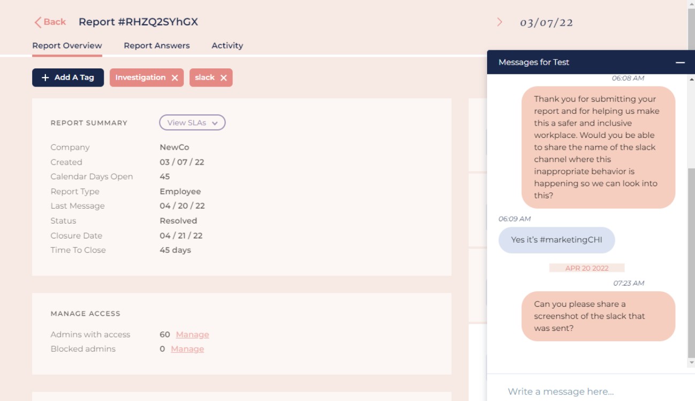This screenshot has width=695, height=401.
Task: Click the Add A Tag button
Action: (68, 78)
